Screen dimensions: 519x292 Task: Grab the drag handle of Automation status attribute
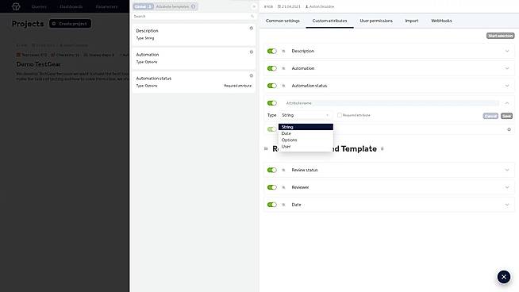click(x=283, y=86)
